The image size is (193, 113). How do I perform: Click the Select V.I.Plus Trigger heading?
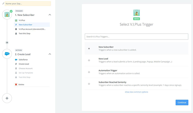click(x=137, y=24)
